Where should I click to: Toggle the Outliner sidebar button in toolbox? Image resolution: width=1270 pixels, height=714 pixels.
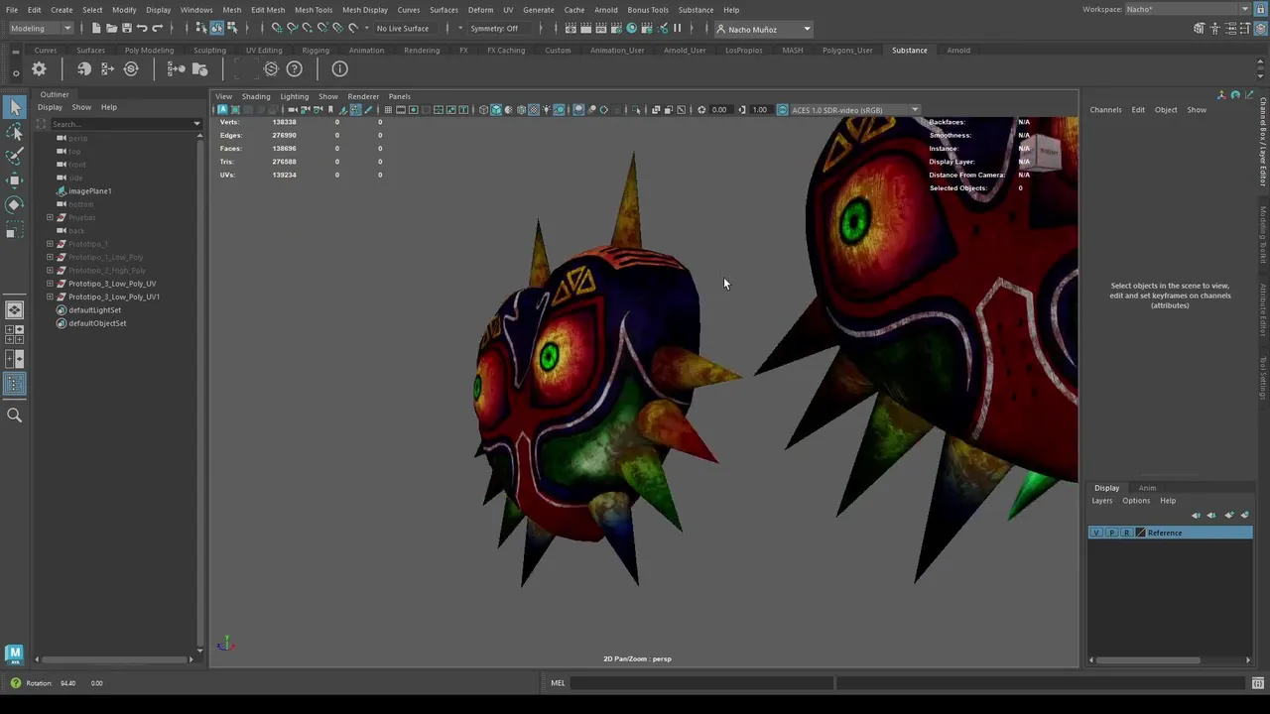[15, 383]
